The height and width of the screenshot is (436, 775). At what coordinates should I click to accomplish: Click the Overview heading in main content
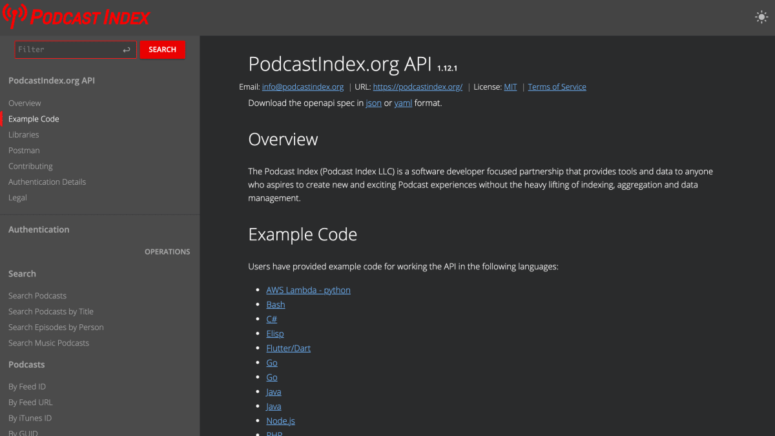[x=283, y=140]
